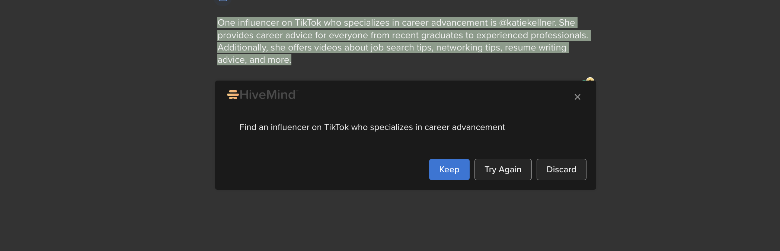Discard the generated HiveMind text
Screen dimensions: 780x251
(561, 169)
